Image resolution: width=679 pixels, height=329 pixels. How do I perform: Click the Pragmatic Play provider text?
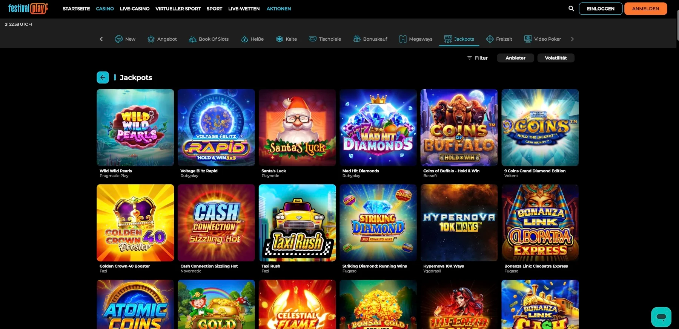pyautogui.click(x=114, y=176)
